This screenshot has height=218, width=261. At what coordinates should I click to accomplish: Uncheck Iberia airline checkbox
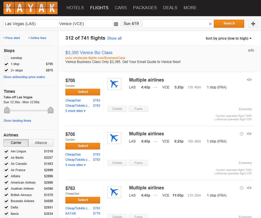click(6, 214)
